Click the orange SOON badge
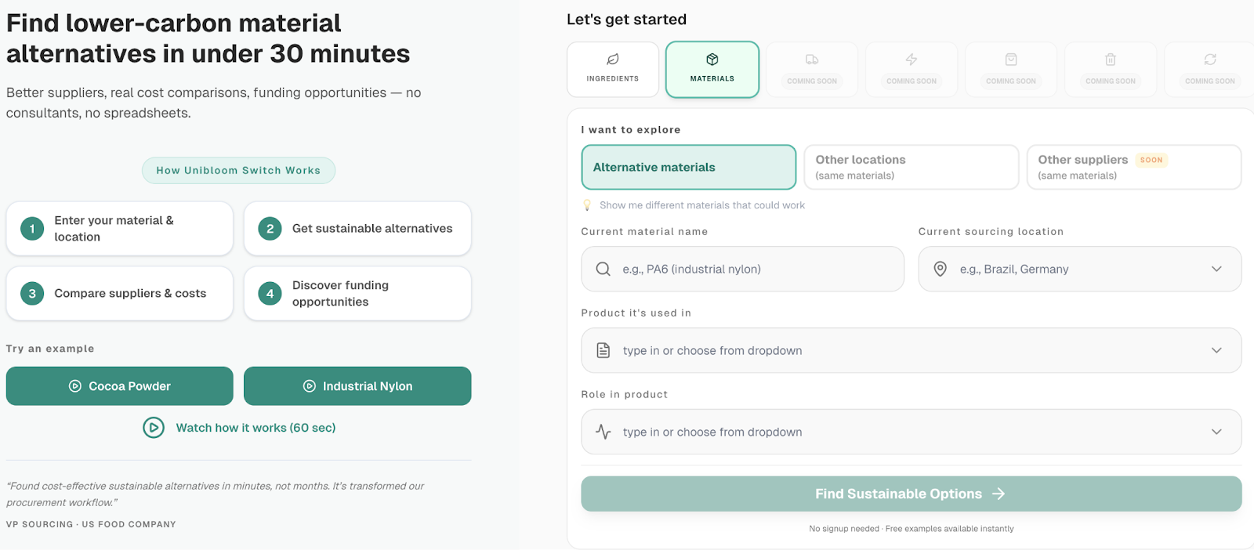Image resolution: width=1254 pixels, height=550 pixels. click(x=1151, y=160)
